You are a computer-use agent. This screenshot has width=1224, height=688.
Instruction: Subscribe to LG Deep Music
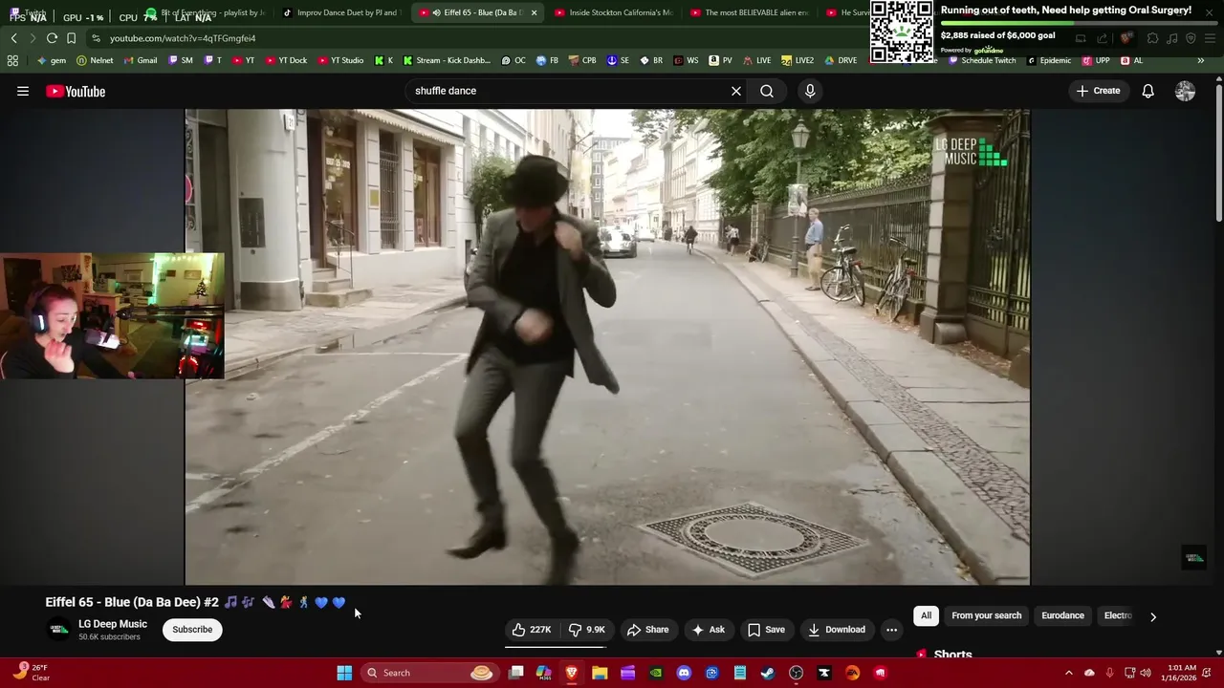(192, 630)
